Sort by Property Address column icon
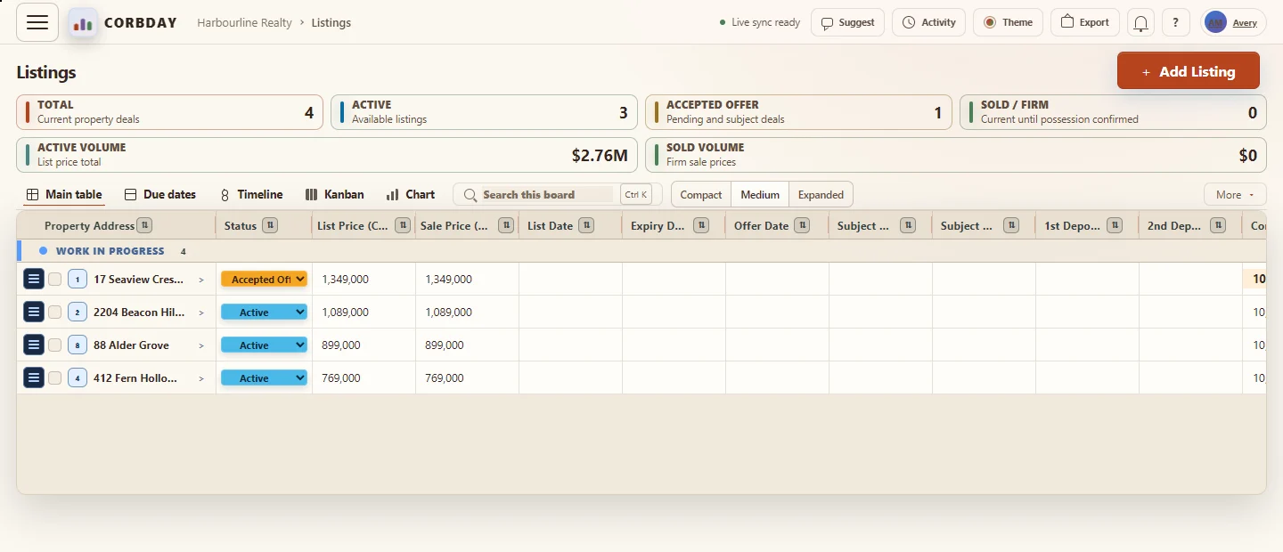Viewport: 1283px width, 552px height. click(144, 225)
